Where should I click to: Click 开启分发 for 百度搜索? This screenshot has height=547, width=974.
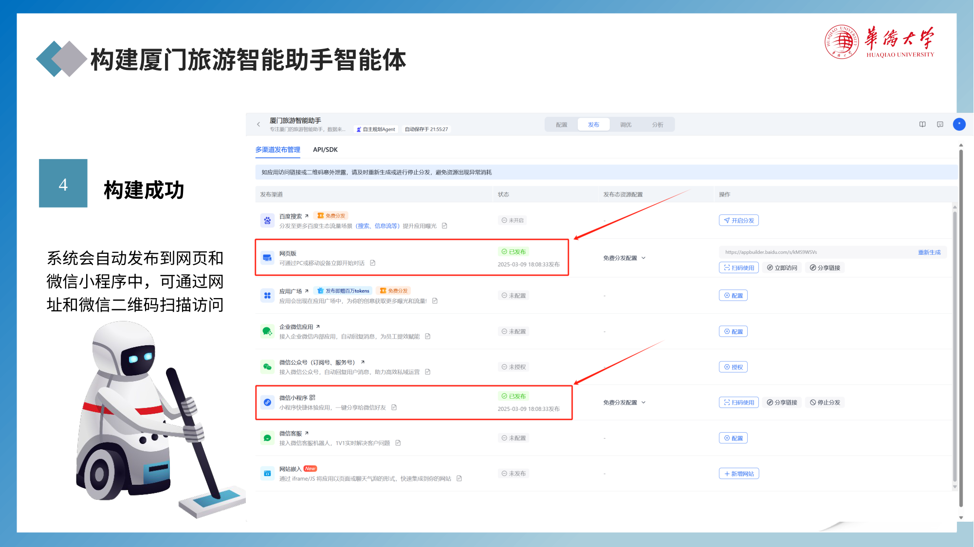(x=738, y=221)
